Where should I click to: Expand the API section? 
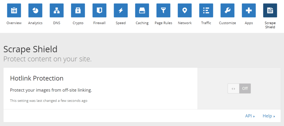click(250, 116)
